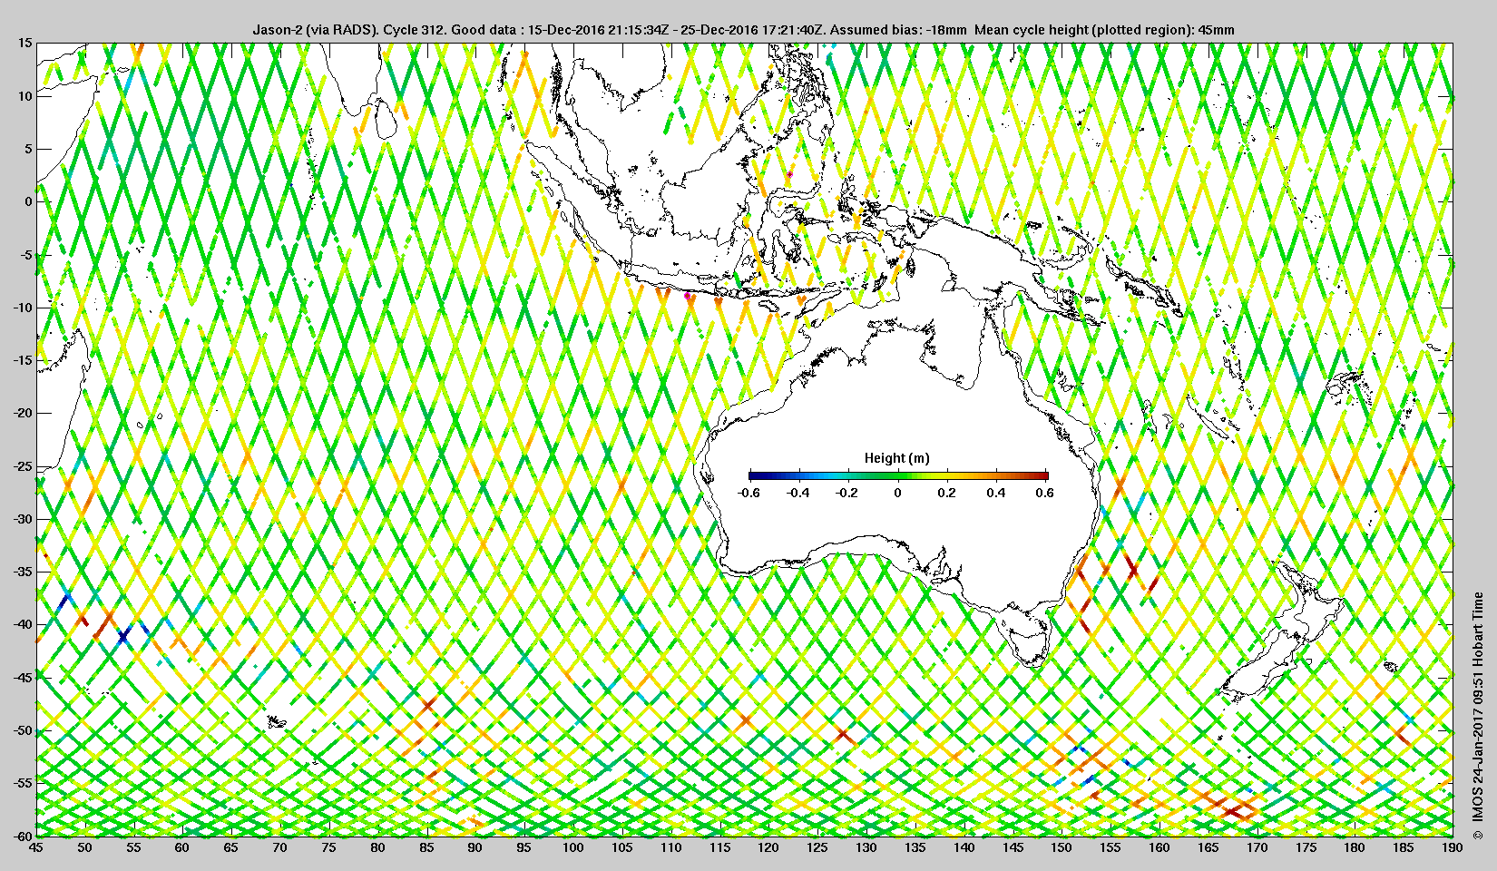Click the 170 longitude label on x-axis

pos(1257,848)
